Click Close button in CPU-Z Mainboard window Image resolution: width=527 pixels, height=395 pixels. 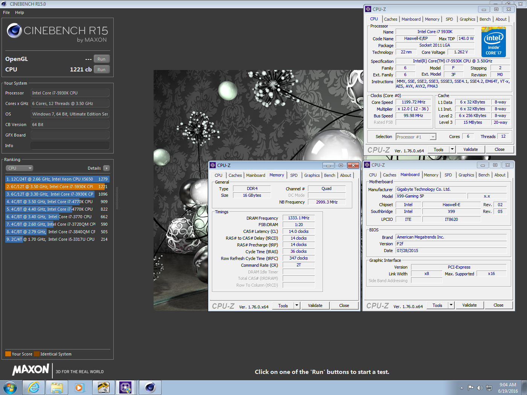tap(498, 305)
